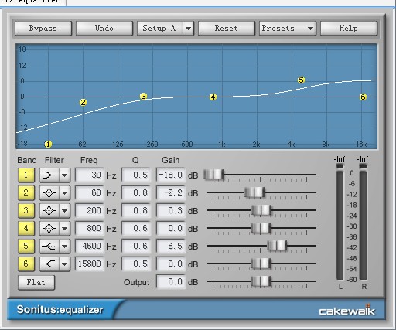Image resolution: width=396 pixels, height=330 pixels.
Task: Open the Help button
Action: (349, 28)
